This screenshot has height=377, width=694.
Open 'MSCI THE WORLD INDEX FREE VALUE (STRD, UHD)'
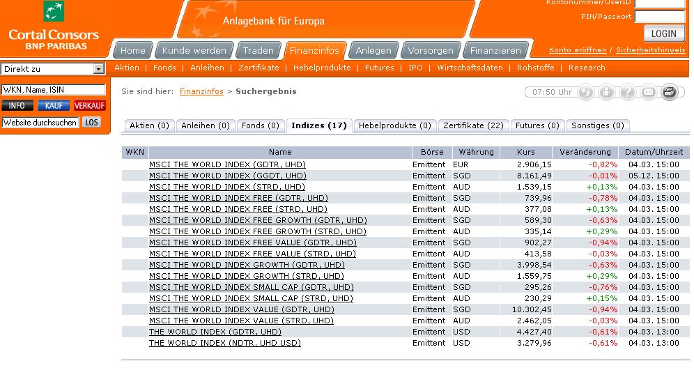pyautogui.click(x=252, y=254)
